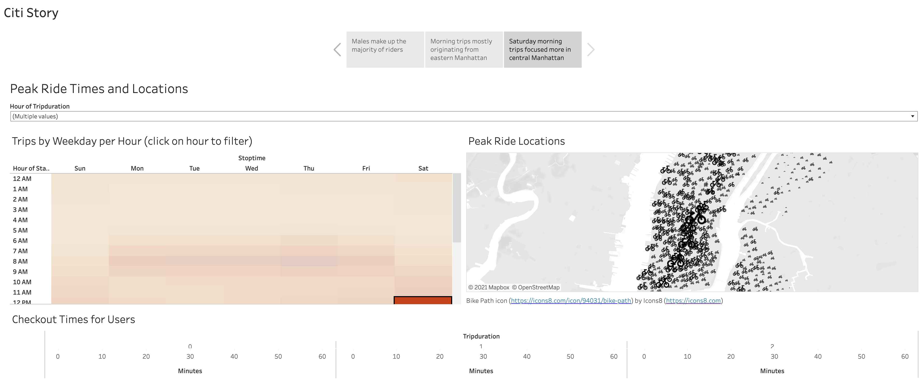Image resolution: width=922 pixels, height=385 pixels.
Task: Click the previous story point arrow
Action: click(337, 50)
